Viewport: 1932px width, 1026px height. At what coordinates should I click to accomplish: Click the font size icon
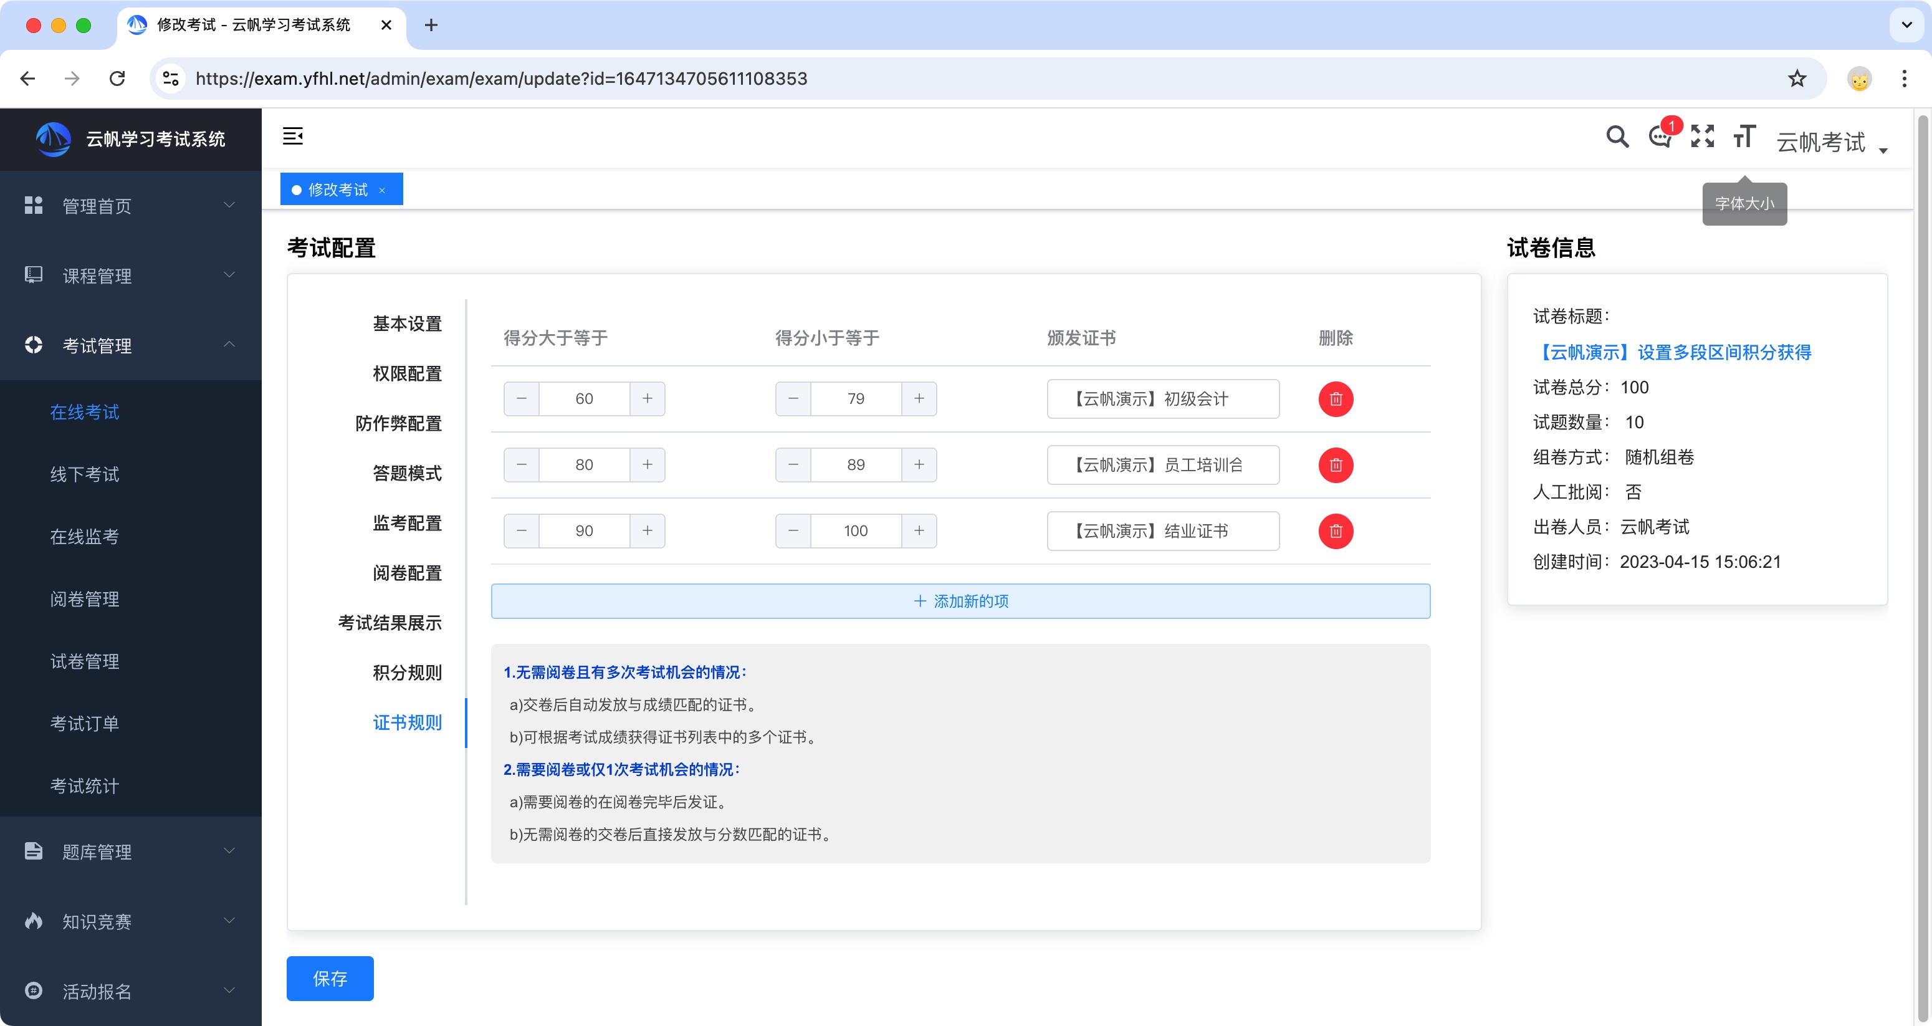click(x=1744, y=137)
